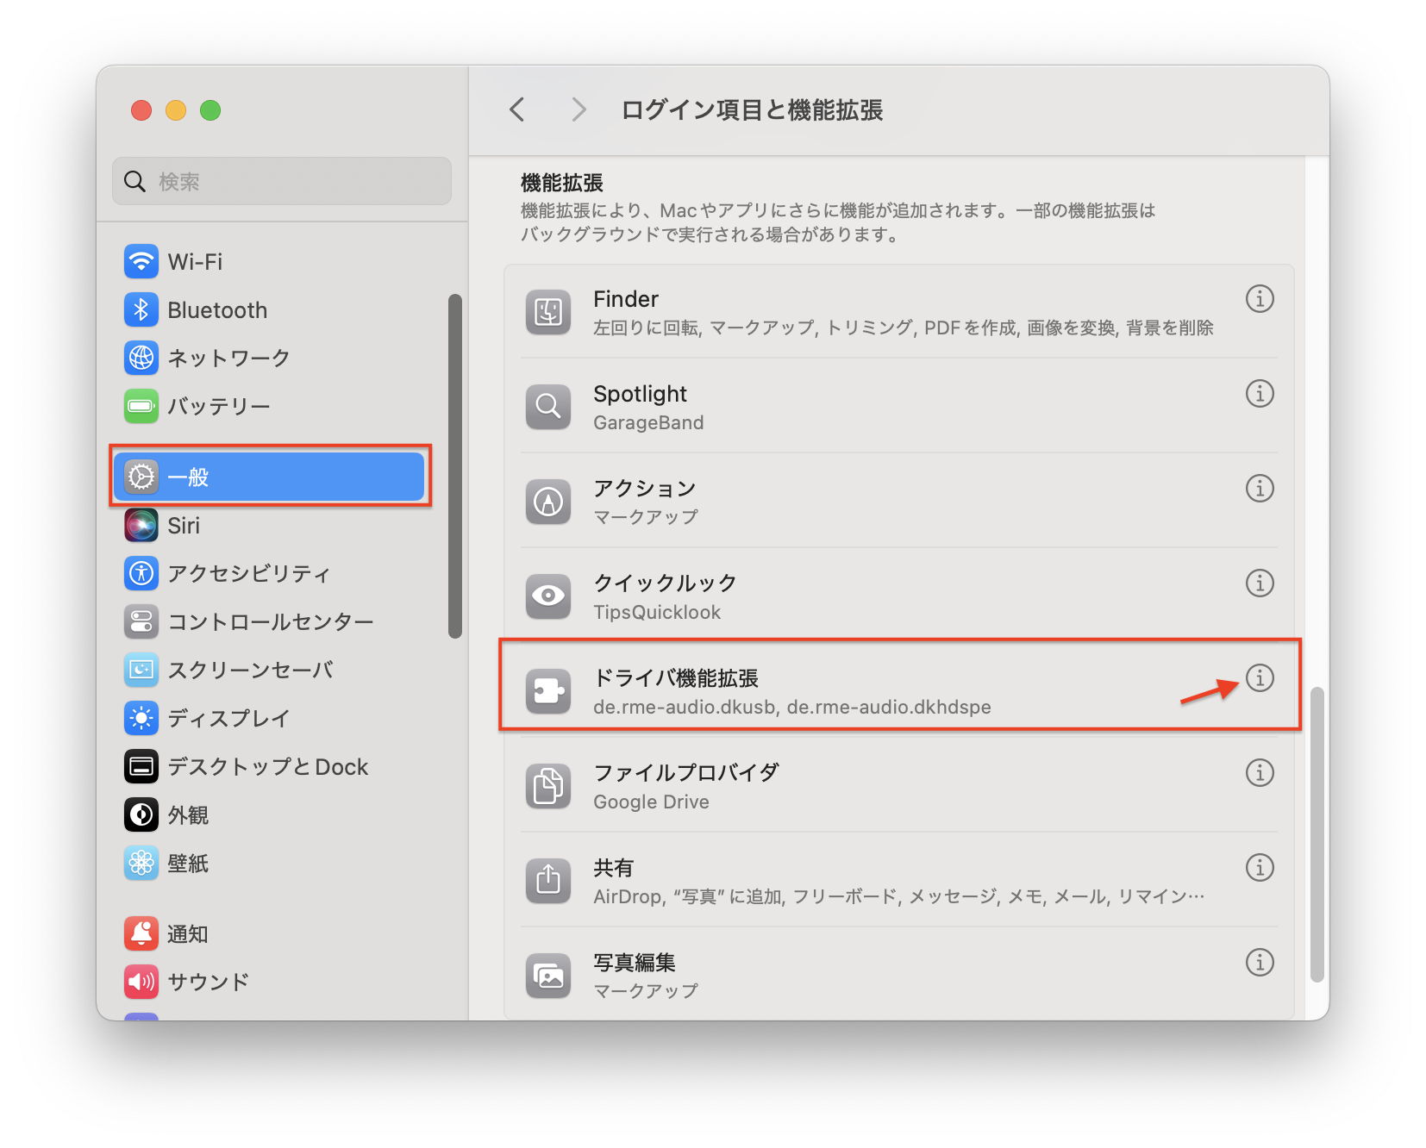Click the 写真編集 photo icon

pyautogui.click(x=548, y=976)
